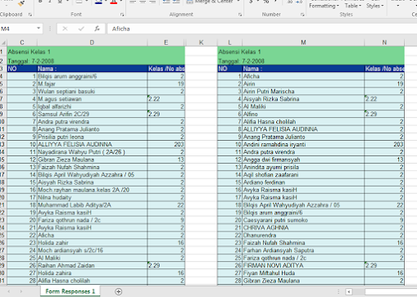417x297 pixels.
Task: Select cell 'Wulan septiani basuki'
Action: point(92,92)
